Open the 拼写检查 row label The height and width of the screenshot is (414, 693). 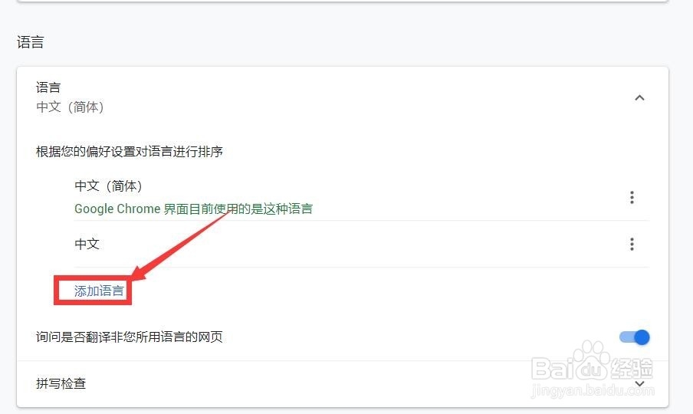click(x=61, y=383)
